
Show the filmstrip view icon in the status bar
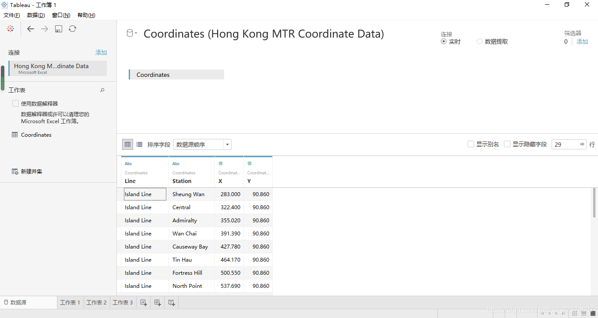pyautogui.click(x=584, y=313)
